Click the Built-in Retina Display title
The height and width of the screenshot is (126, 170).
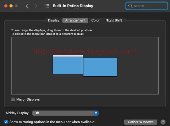(73, 6)
